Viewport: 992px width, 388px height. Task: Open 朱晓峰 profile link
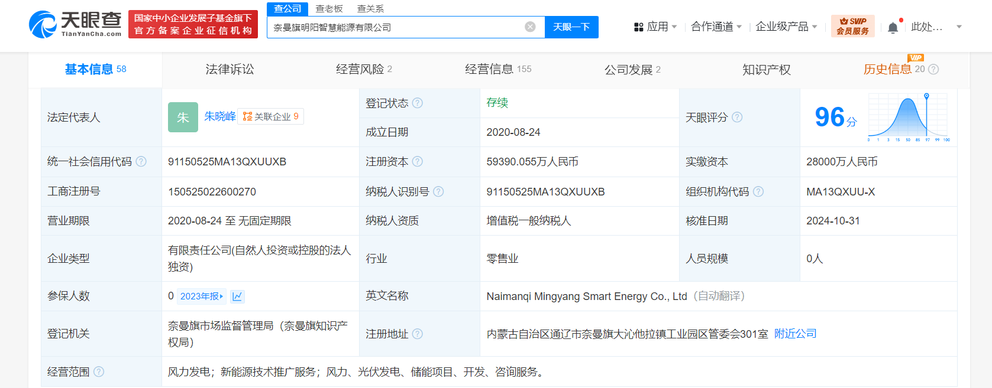pos(220,116)
